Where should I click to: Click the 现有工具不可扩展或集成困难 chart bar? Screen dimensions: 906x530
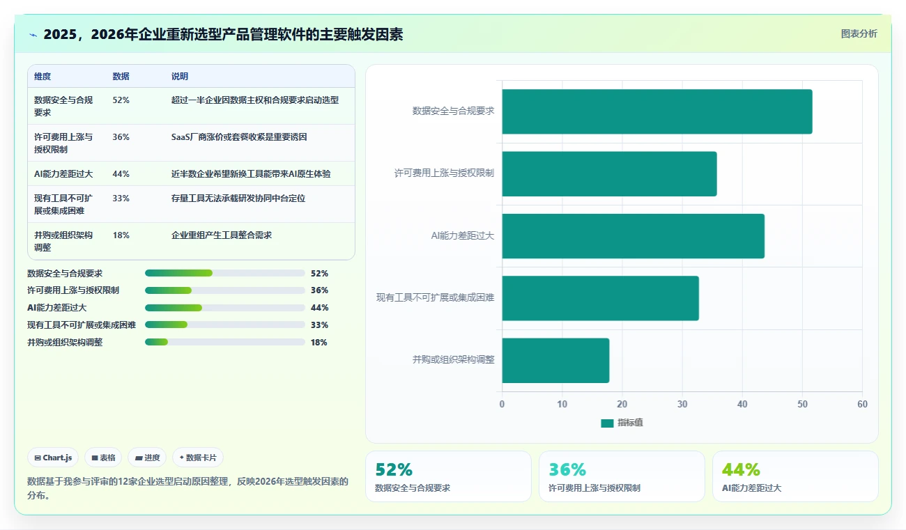tap(601, 298)
